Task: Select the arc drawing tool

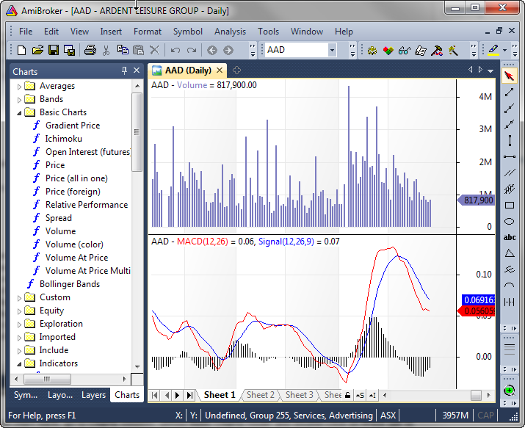Action: 510,286
